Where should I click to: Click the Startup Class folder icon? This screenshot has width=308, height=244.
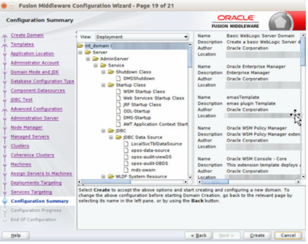coord(111,85)
